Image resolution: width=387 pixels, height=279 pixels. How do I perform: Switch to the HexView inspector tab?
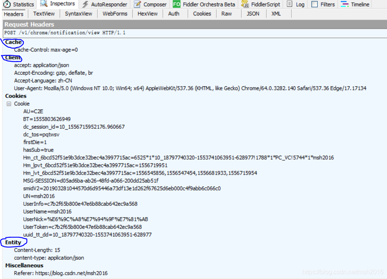147,14
